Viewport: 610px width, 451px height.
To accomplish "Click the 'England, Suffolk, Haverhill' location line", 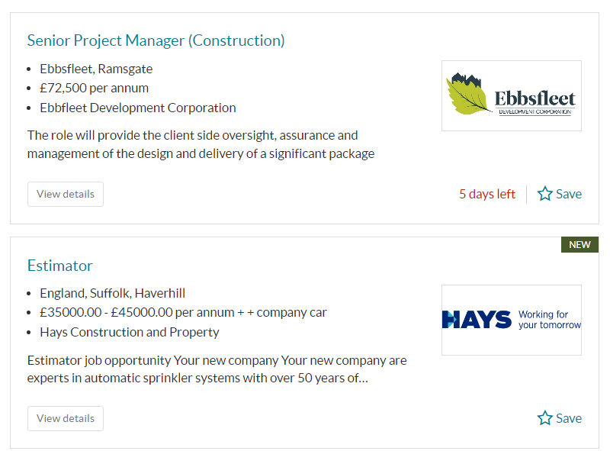I will pos(112,293).
